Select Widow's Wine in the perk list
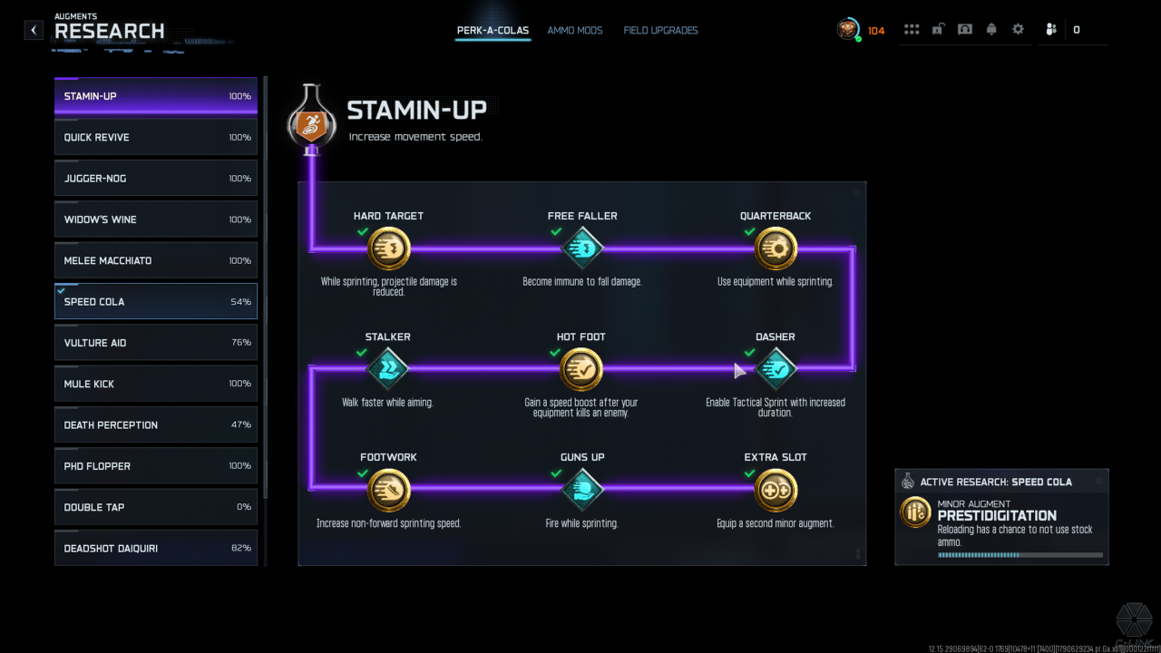1161x653 pixels. 156,219
